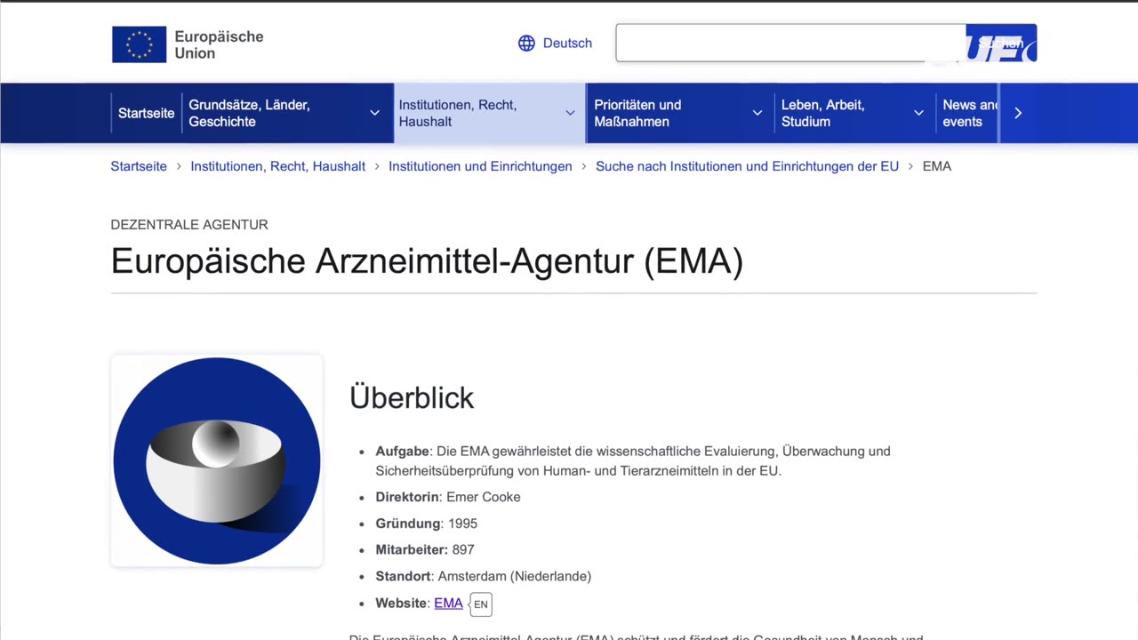Click the EMA agency logo image
Viewport: 1138px width, 640px height.
point(217,460)
